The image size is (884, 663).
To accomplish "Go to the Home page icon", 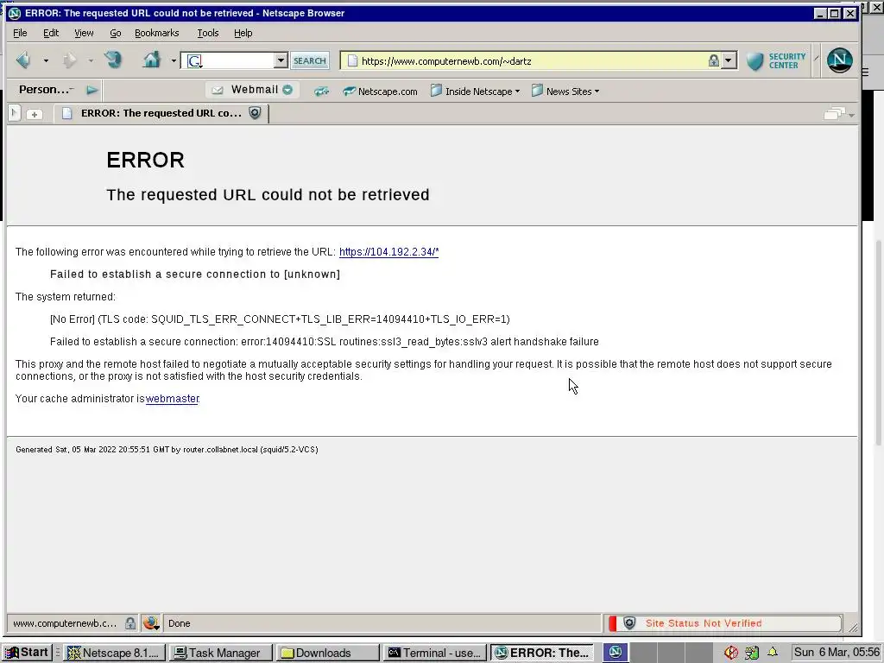I will 152,60.
